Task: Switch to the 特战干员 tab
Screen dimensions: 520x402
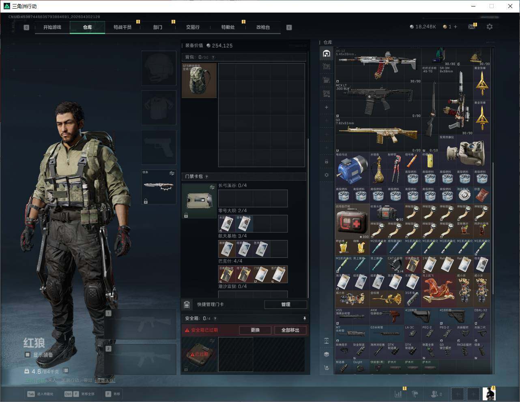Action: pyautogui.click(x=122, y=27)
